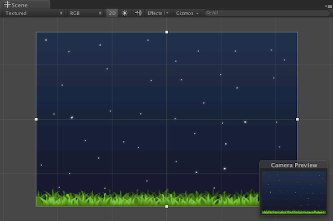Click the Camera Preview thumbnail image

[294, 193]
